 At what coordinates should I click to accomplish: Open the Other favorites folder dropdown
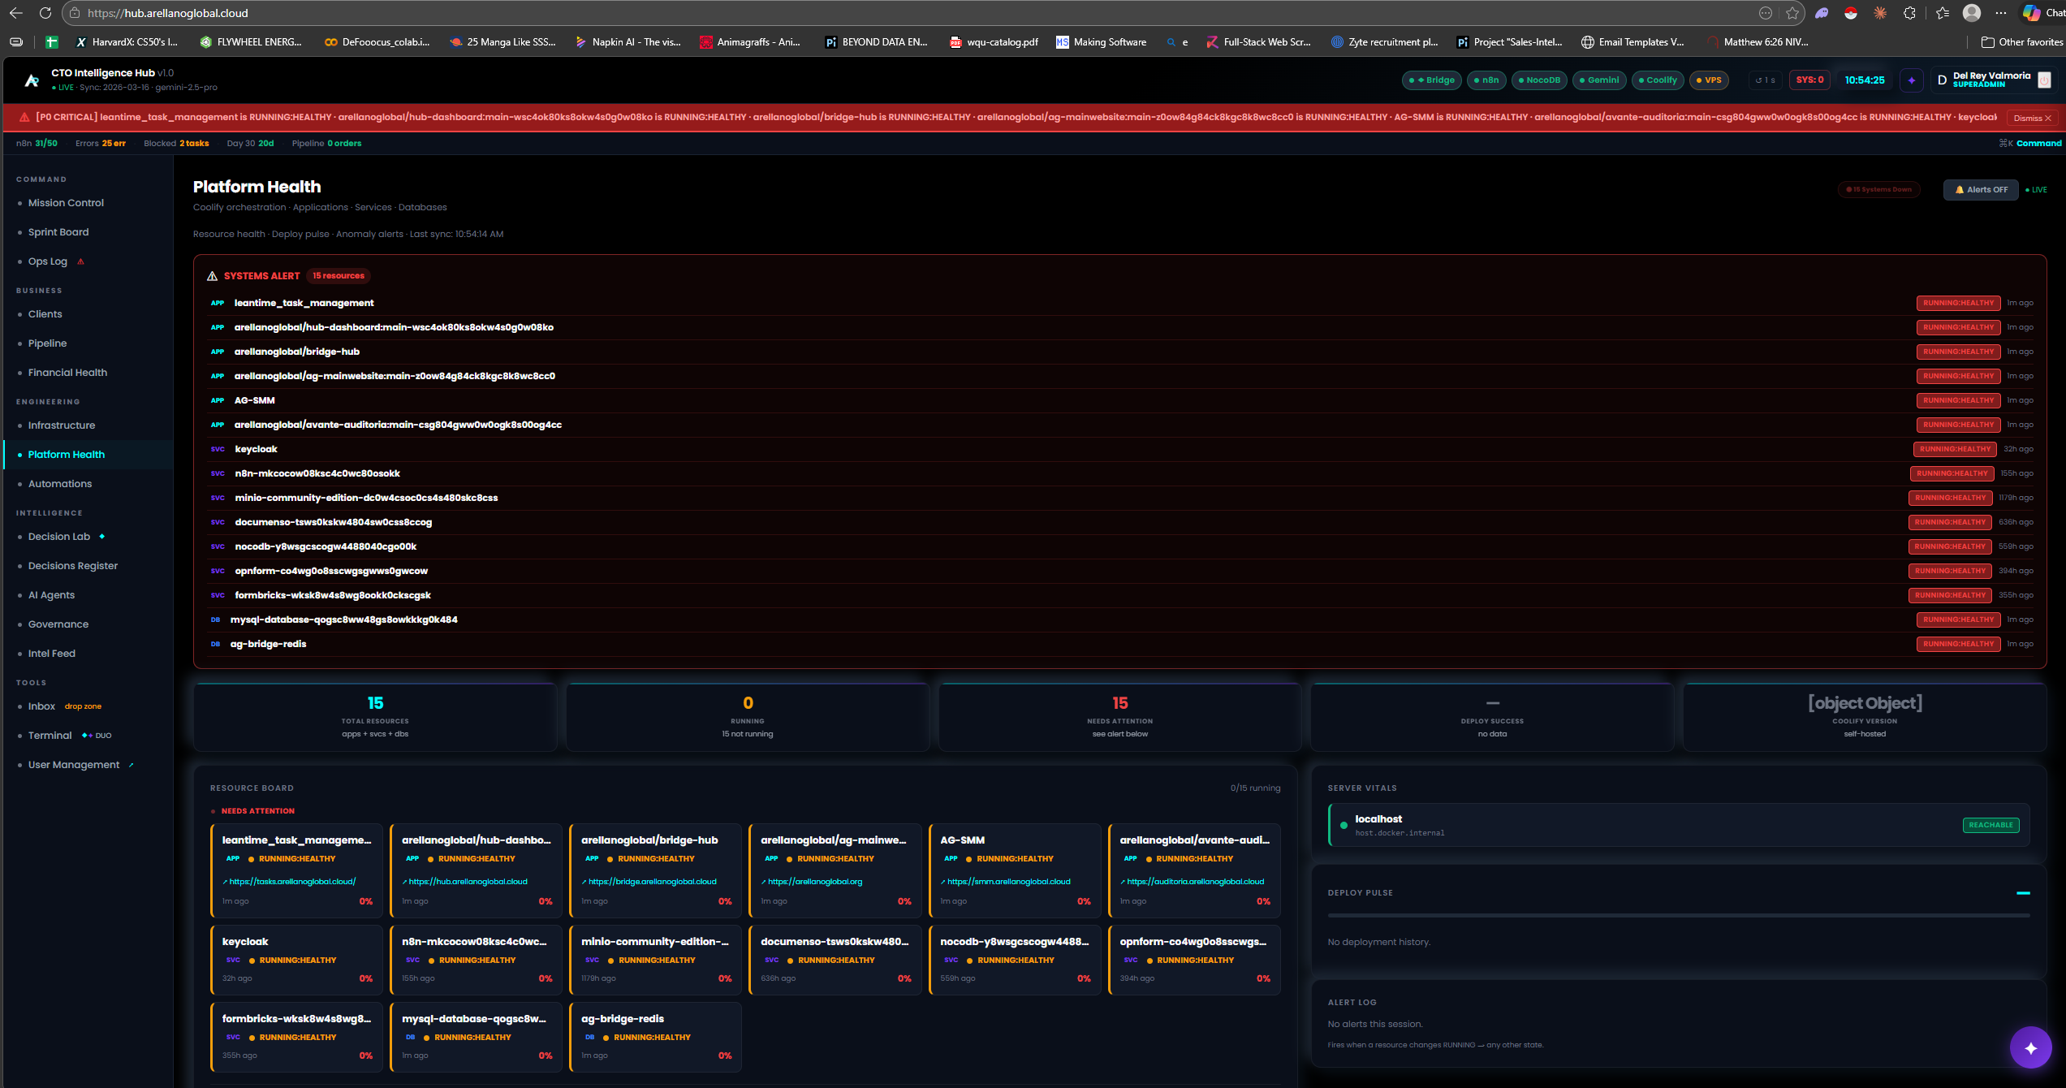[2022, 41]
